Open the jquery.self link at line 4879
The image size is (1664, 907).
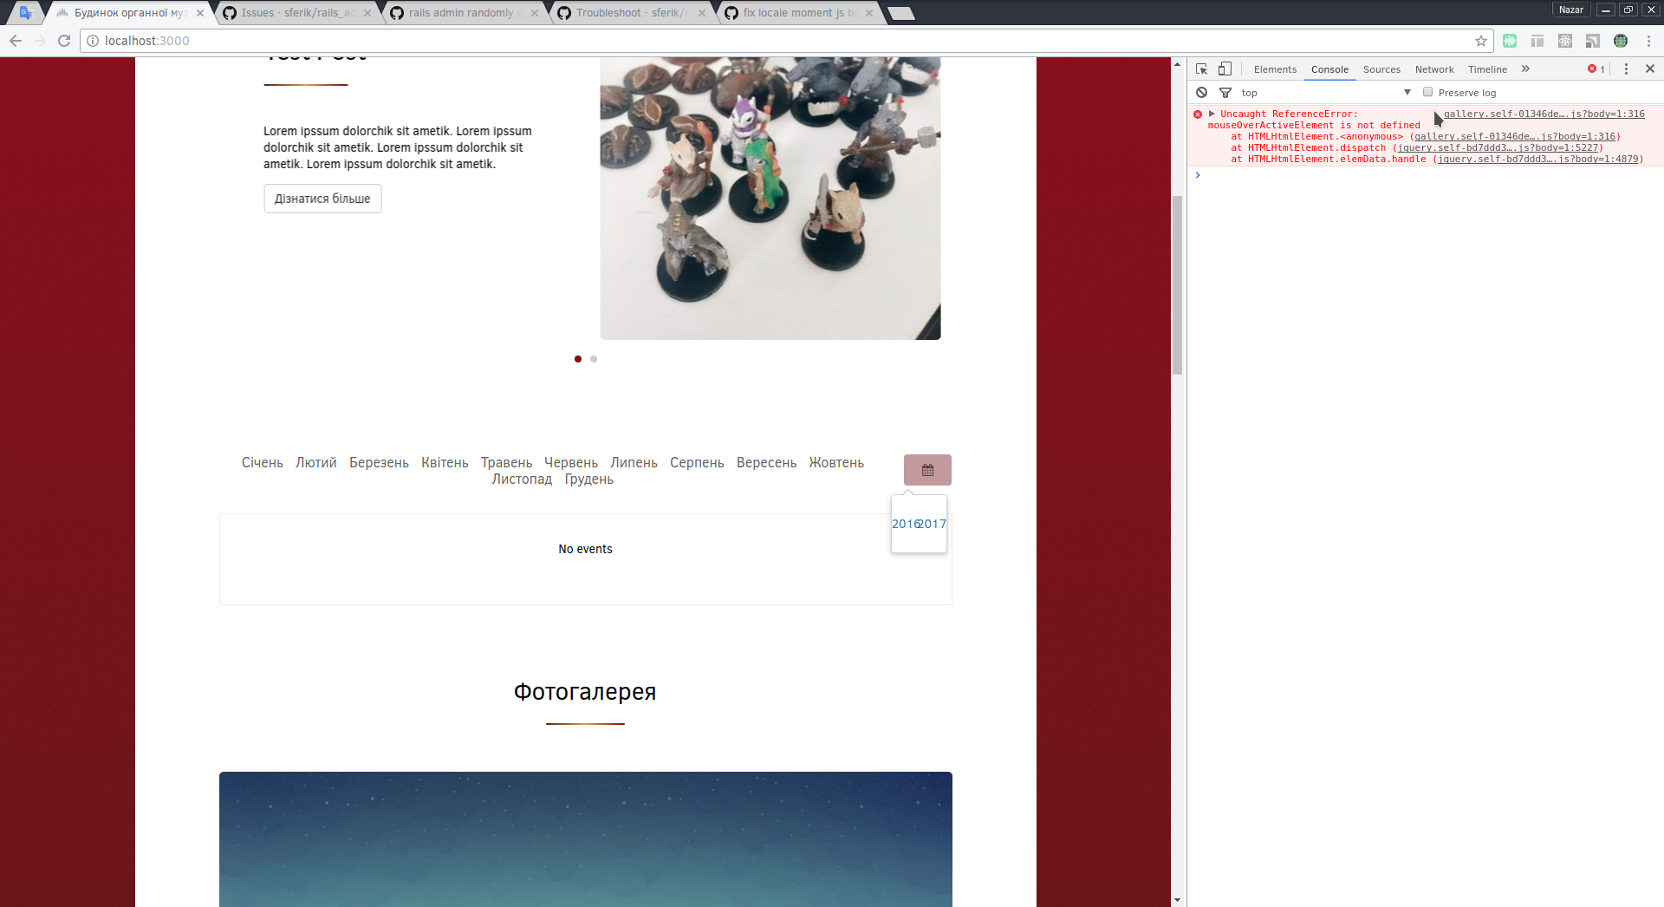[1538, 160]
